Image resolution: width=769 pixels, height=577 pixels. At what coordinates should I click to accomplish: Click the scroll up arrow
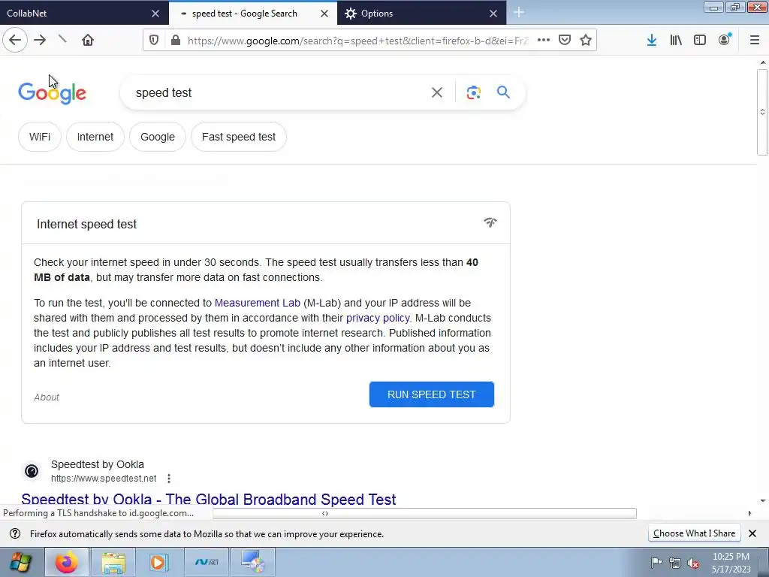pos(763,62)
